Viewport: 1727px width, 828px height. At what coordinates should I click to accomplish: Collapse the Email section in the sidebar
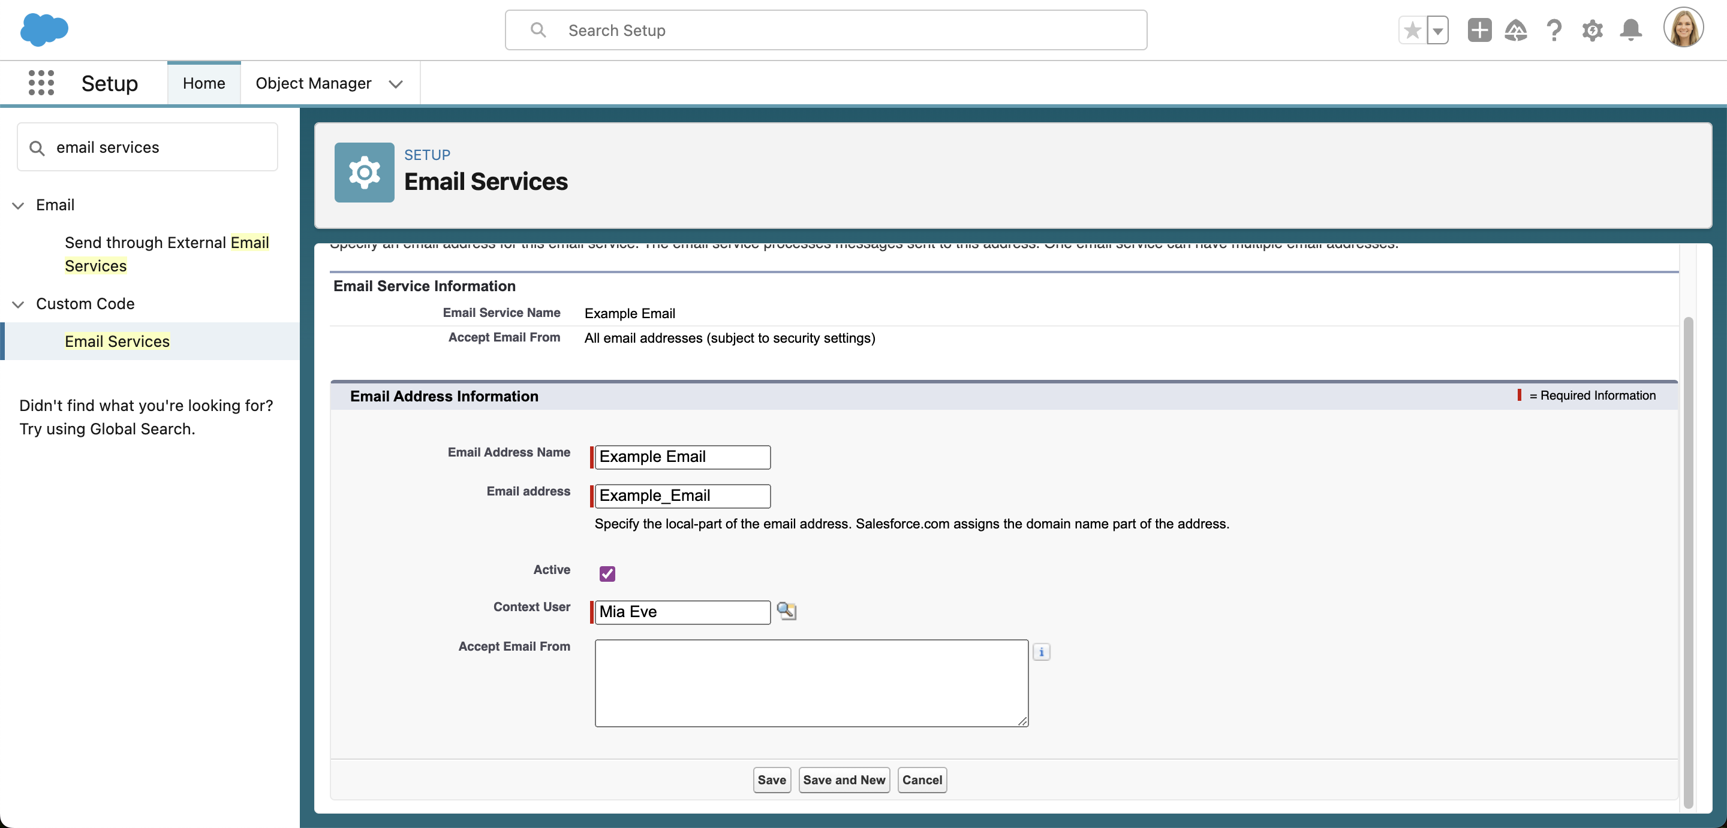click(x=18, y=205)
